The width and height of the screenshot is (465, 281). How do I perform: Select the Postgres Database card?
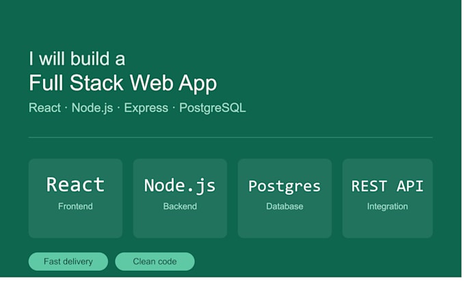(x=284, y=198)
